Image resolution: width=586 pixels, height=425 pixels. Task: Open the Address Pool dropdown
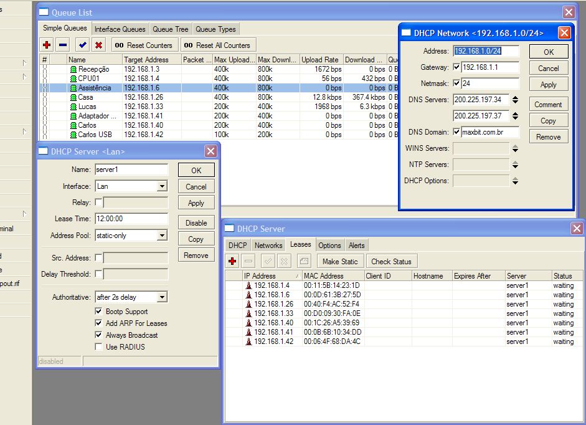[162, 236]
